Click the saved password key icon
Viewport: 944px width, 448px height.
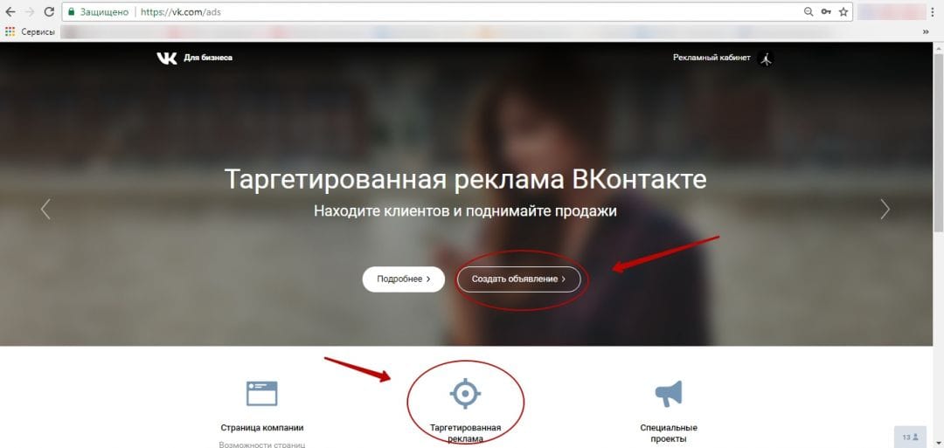coord(826,12)
